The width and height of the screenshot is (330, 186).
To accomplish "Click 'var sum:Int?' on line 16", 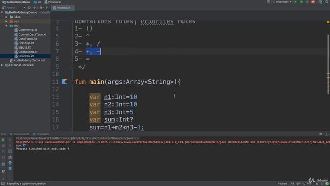I will pyautogui.click(x=111, y=119).
